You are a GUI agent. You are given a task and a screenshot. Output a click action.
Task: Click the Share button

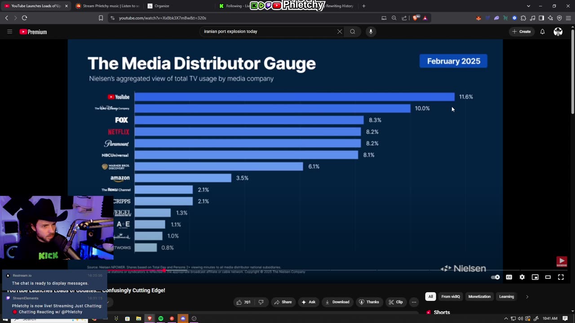[x=283, y=302]
